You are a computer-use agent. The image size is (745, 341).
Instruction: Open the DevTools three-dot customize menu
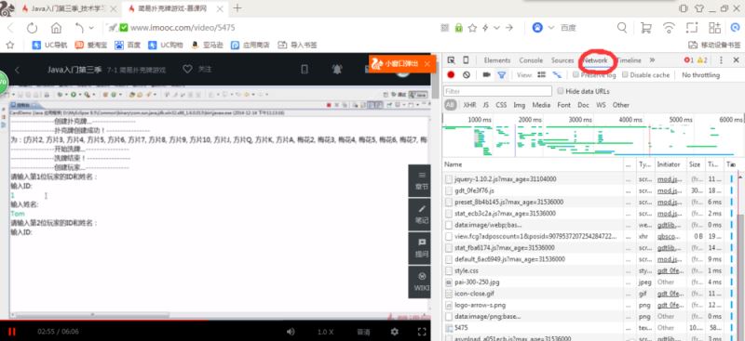click(x=721, y=60)
